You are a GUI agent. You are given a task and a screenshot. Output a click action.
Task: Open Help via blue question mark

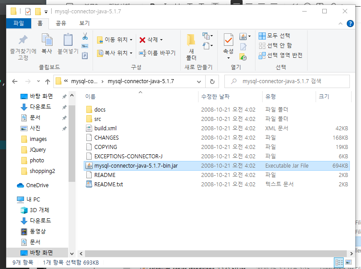[350, 24]
